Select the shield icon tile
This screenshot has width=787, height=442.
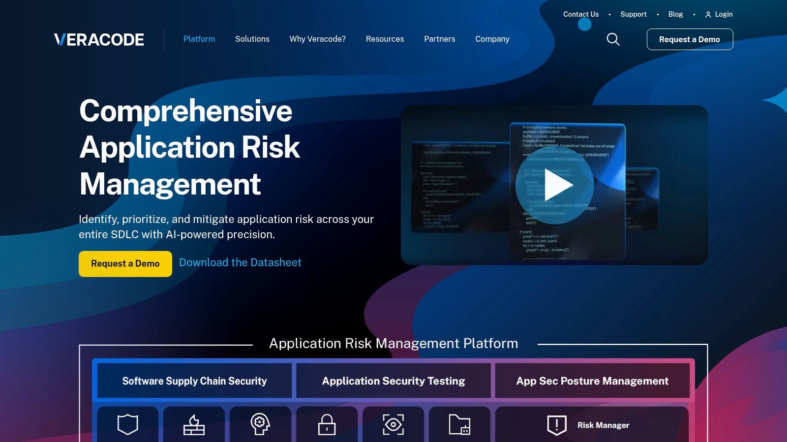[128, 424]
